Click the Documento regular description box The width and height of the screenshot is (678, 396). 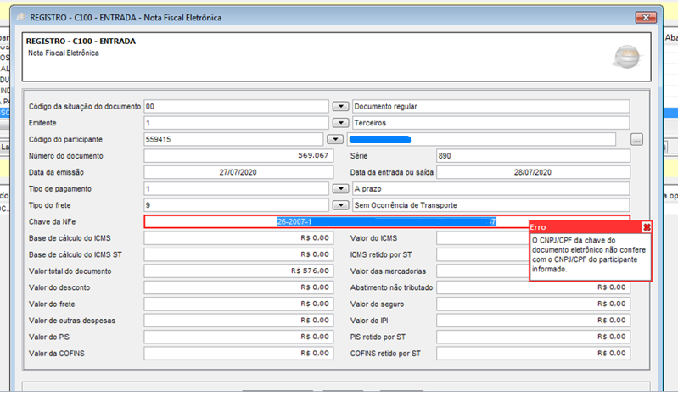pos(490,106)
